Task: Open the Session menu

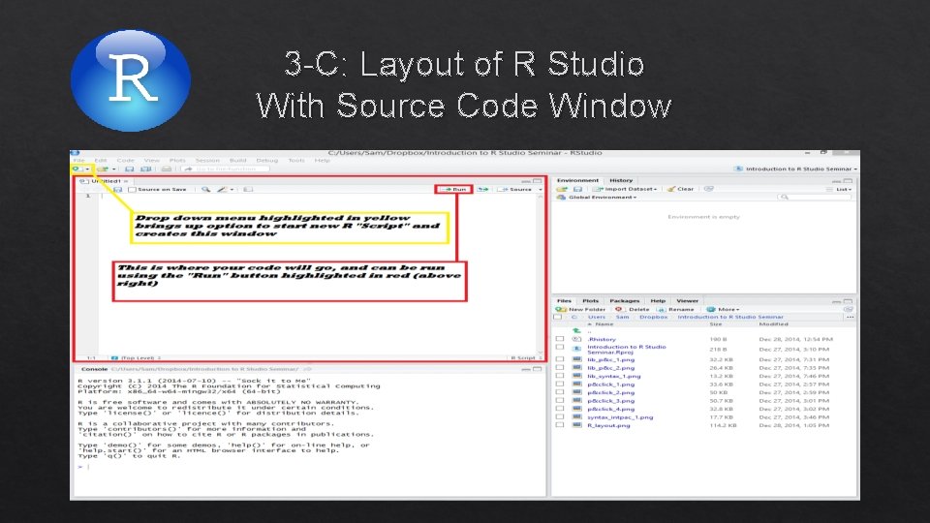Action: click(x=207, y=160)
